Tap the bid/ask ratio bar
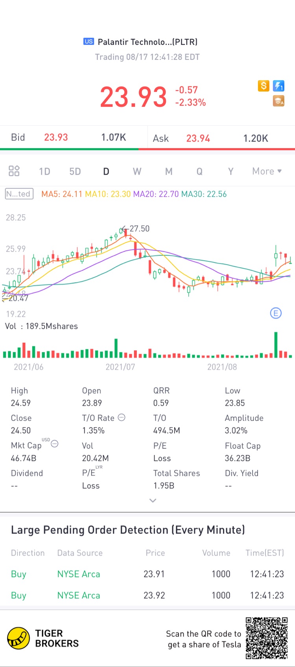This screenshot has width=295, height=667. coord(147,149)
